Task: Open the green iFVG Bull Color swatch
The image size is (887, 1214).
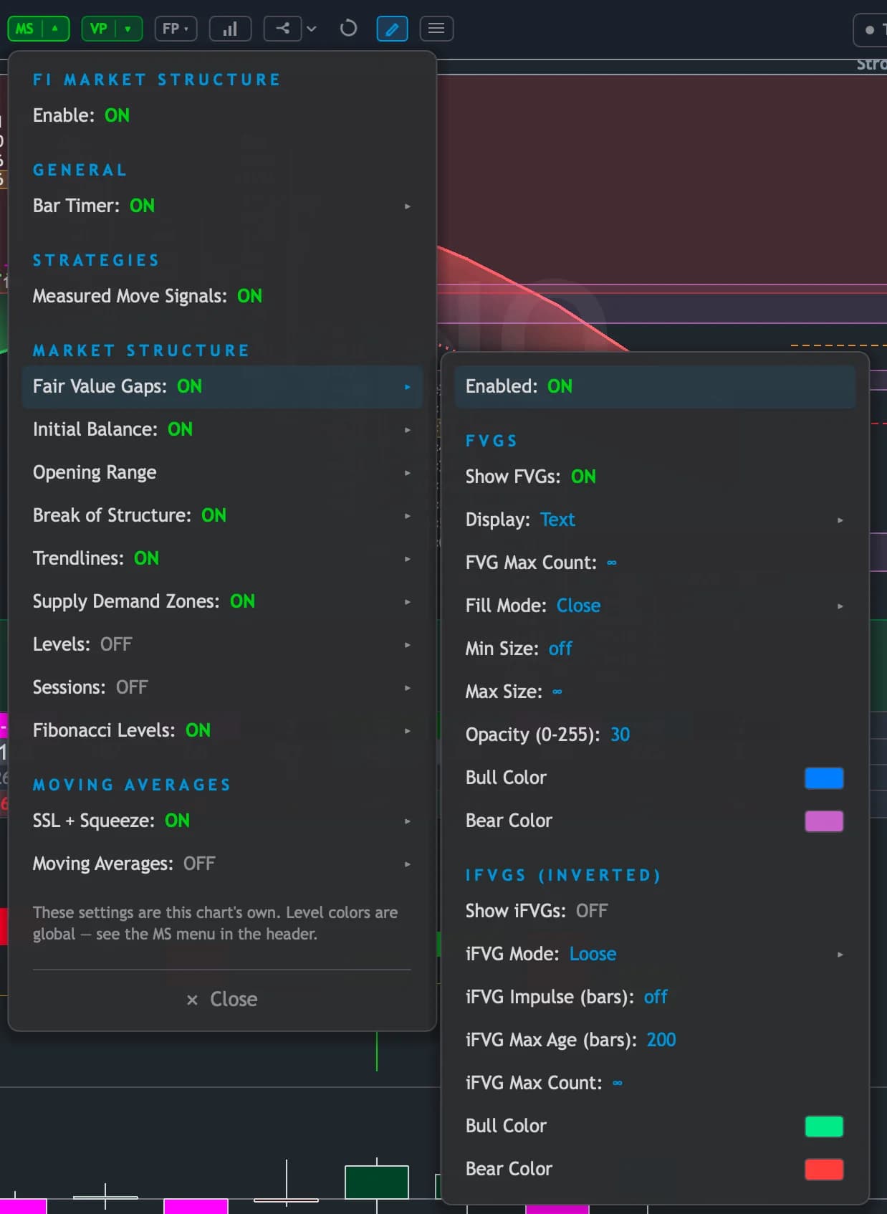Action: pyautogui.click(x=824, y=1127)
